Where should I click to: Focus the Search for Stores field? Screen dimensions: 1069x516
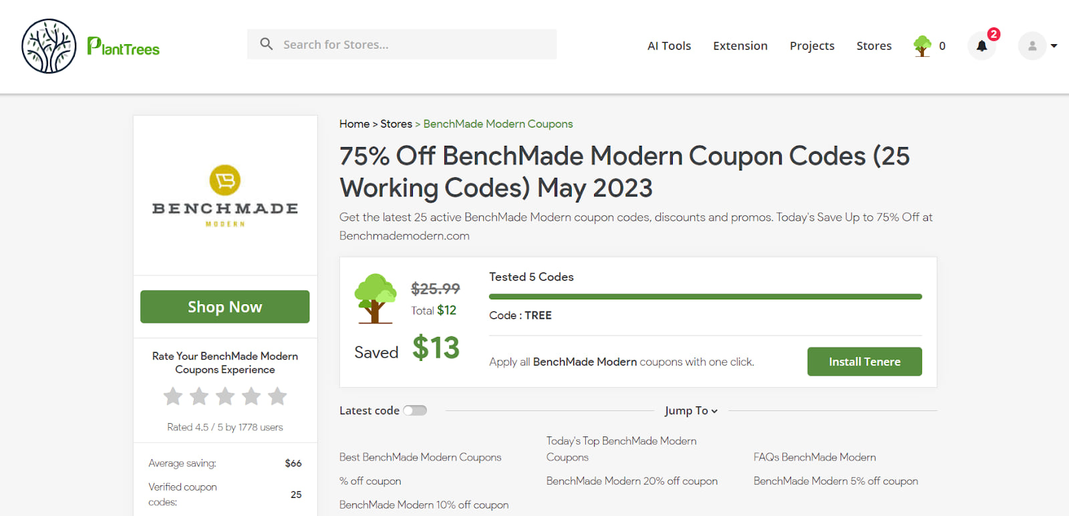pos(402,44)
